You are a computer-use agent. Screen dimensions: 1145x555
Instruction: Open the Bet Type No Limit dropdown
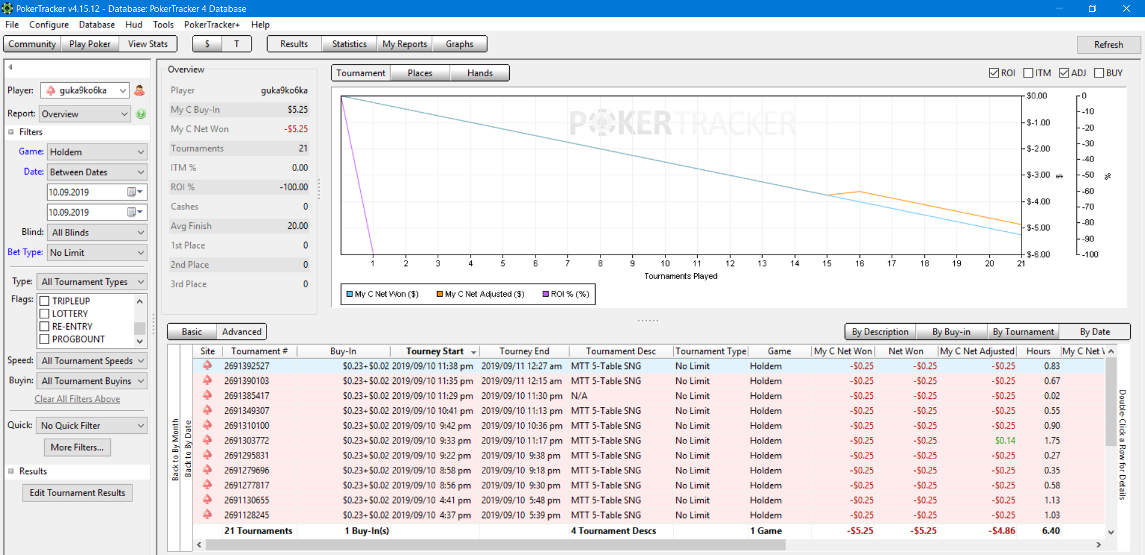[x=97, y=253]
